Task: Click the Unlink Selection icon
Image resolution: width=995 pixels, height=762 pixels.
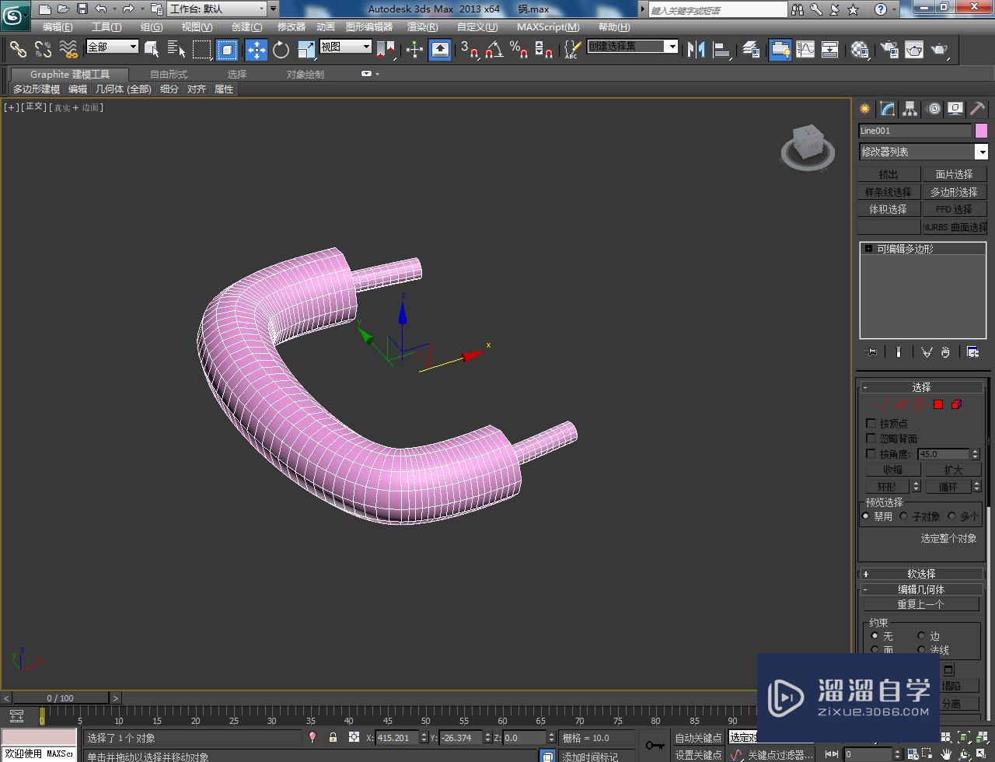Action: point(43,50)
